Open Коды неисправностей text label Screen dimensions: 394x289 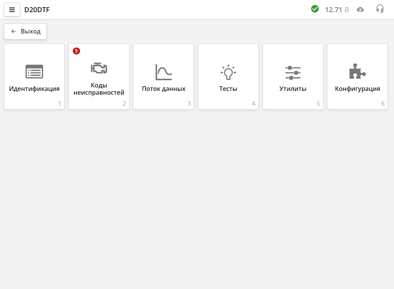99,89
